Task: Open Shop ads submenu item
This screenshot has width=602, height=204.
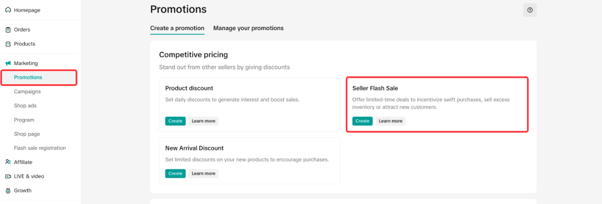Action: 25,105
